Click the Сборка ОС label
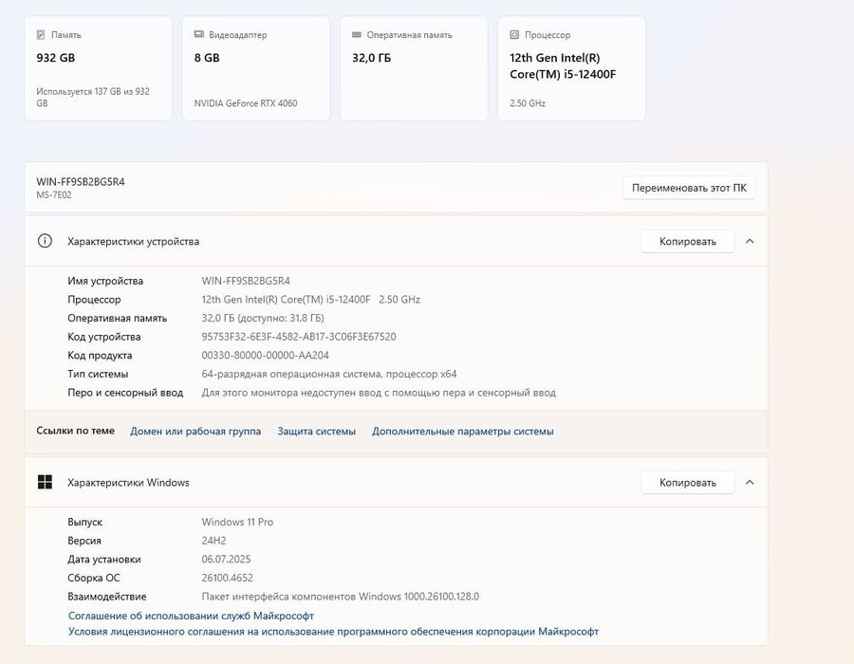 pos(94,578)
